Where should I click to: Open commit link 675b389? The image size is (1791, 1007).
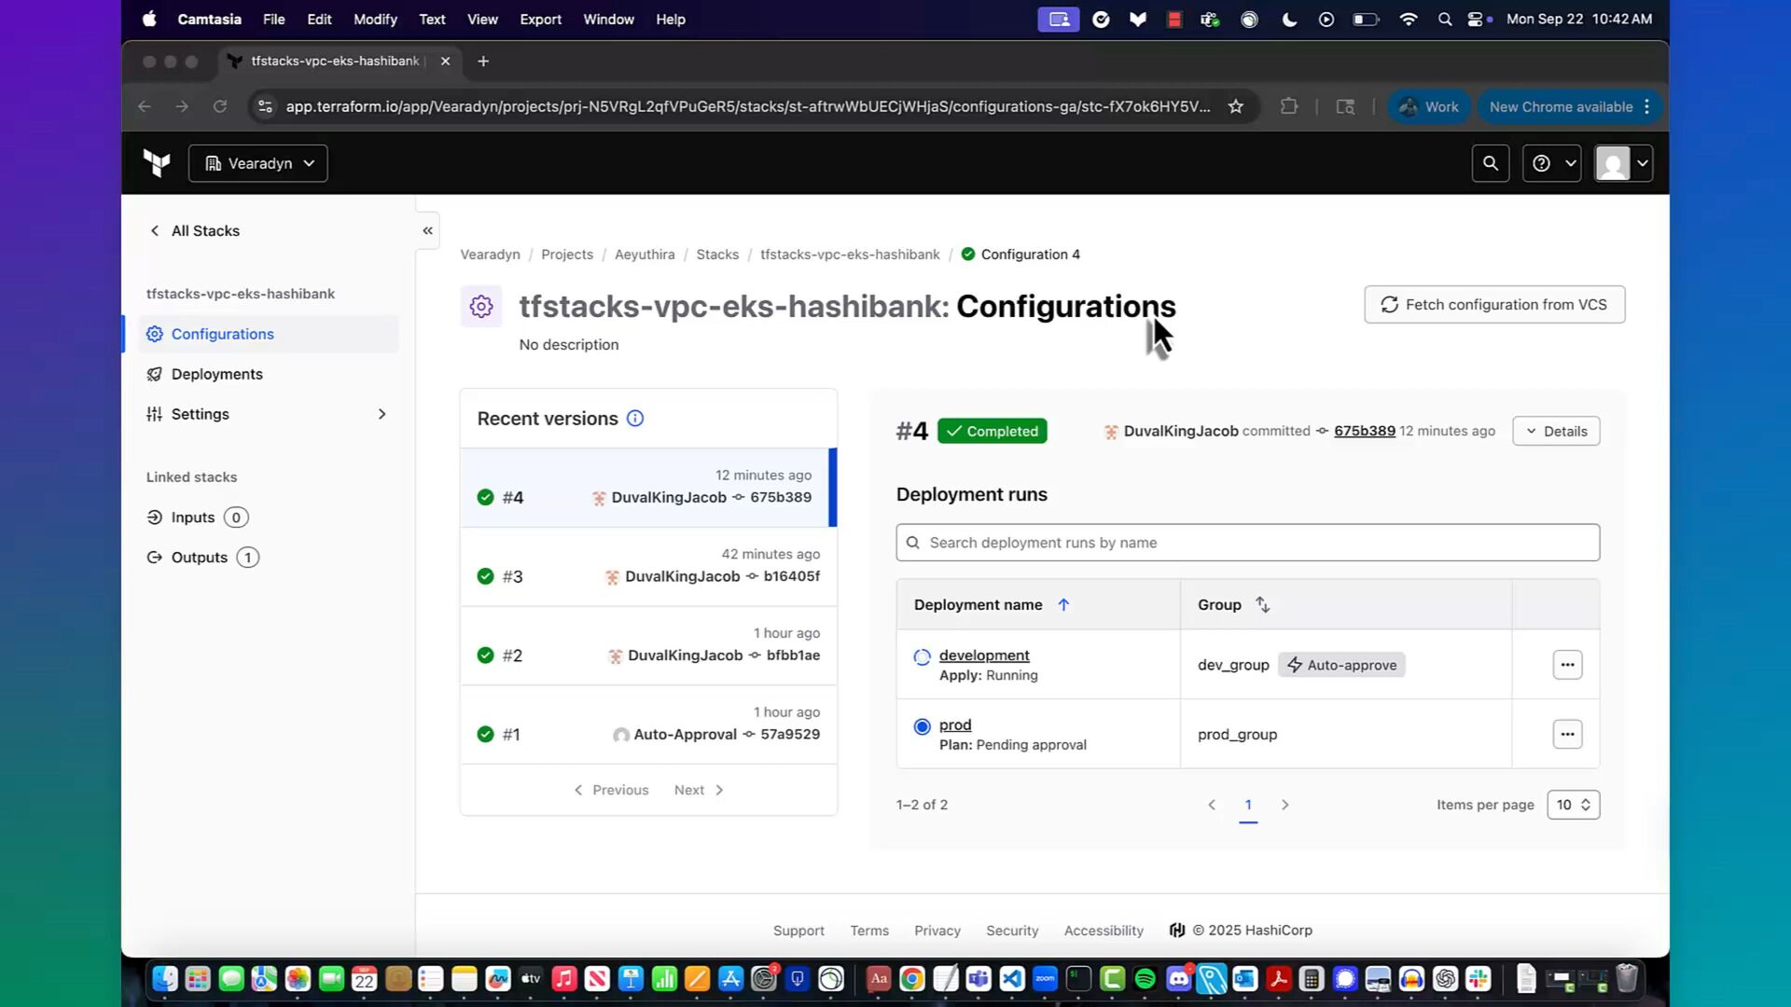1364,431
